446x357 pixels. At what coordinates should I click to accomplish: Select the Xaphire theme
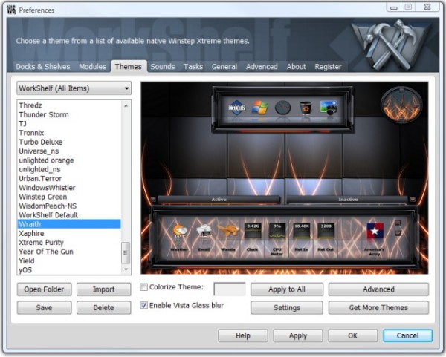(69, 233)
